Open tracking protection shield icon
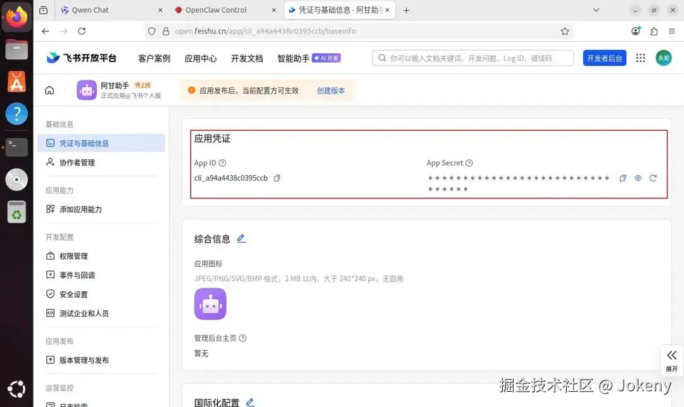 coord(151,32)
